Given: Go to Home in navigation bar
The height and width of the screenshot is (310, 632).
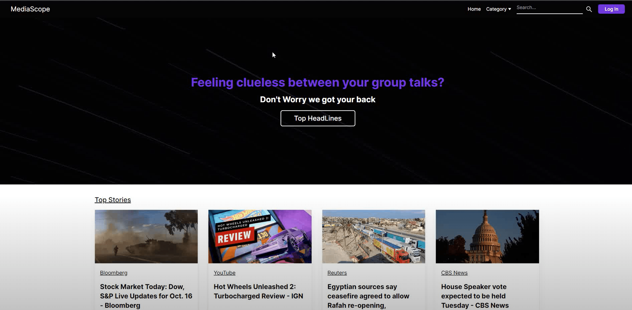Looking at the screenshot, I should point(474,9).
